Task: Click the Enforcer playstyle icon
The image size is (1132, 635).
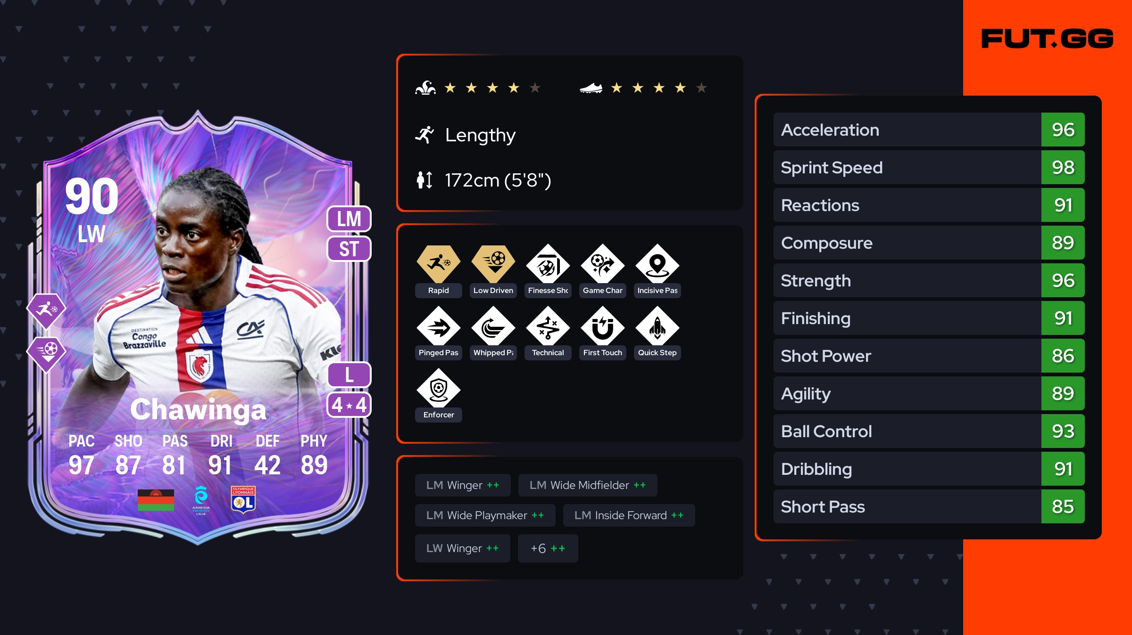Action: (x=439, y=388)
